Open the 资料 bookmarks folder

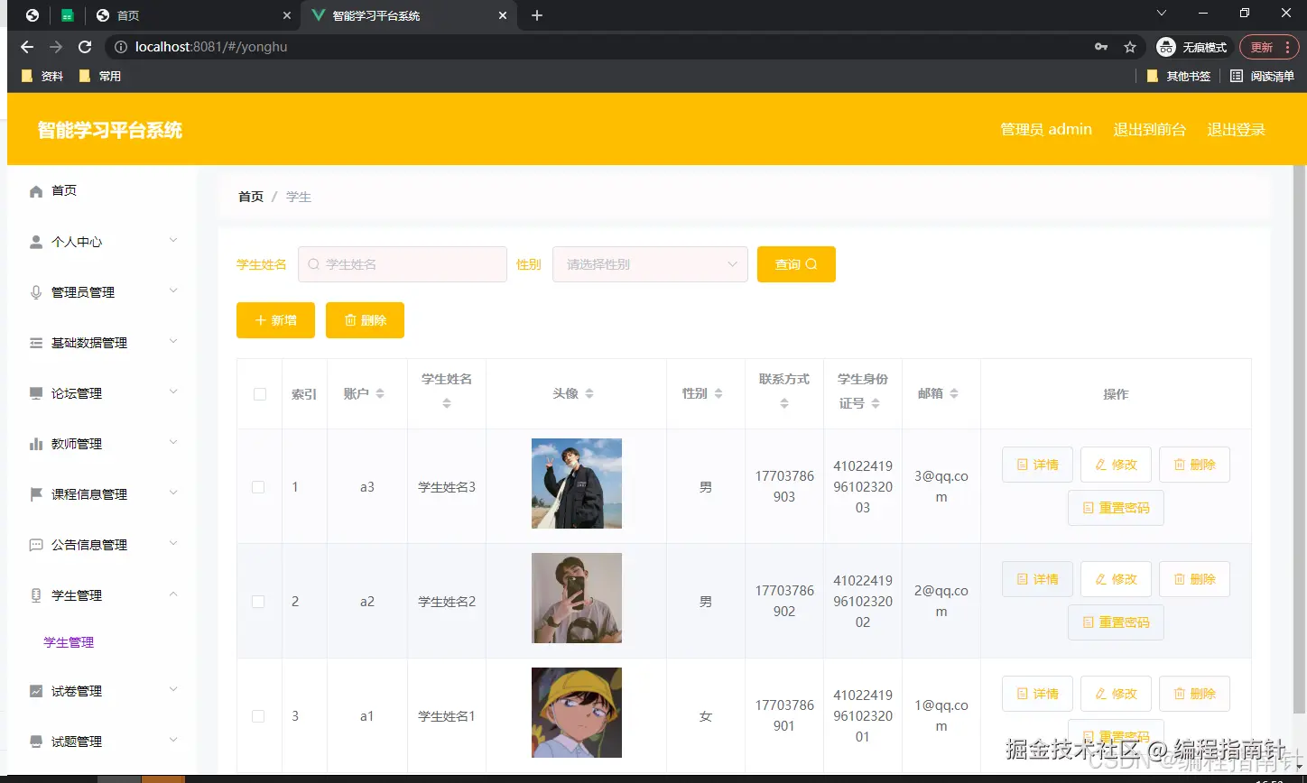click(42, 76)
